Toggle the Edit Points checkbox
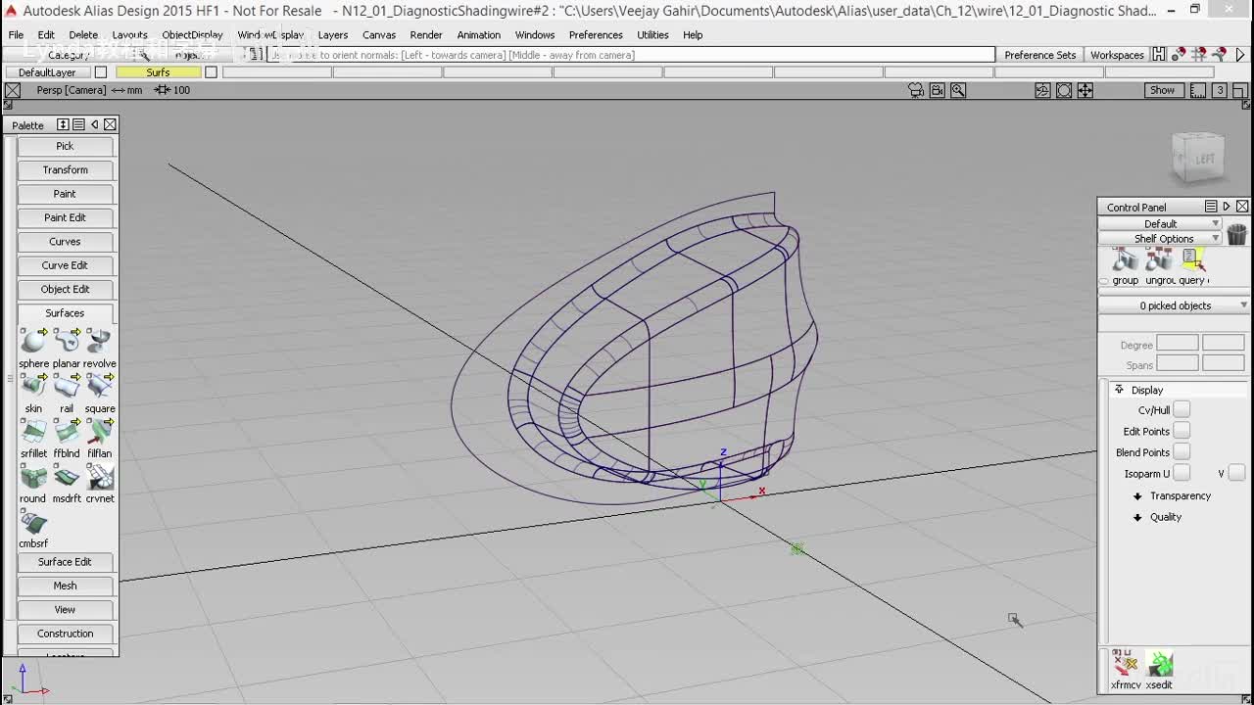This screenshot has width=1254, height=705. 1182,431
